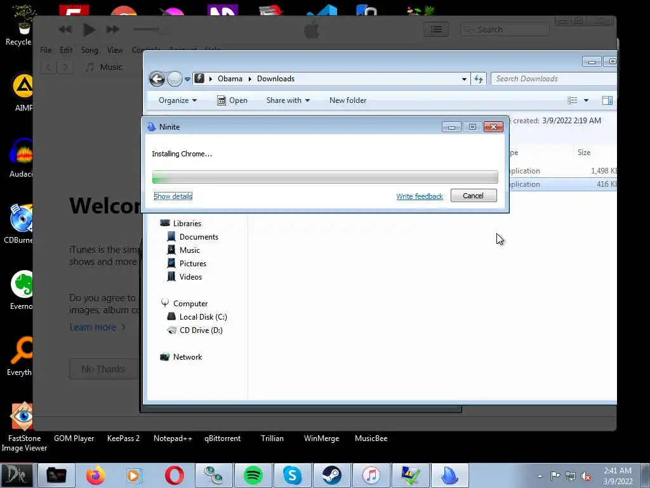Viewport: 650px width, 488px height.
Task: Go back in Explorer Downloads window
Action: pos(157,78)
